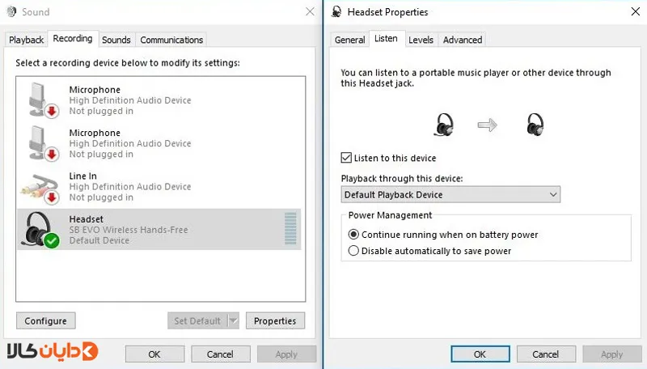The image size is (647, 369).
Task: Click the second Microphone device icon
Action: click(x=43, y=144)
